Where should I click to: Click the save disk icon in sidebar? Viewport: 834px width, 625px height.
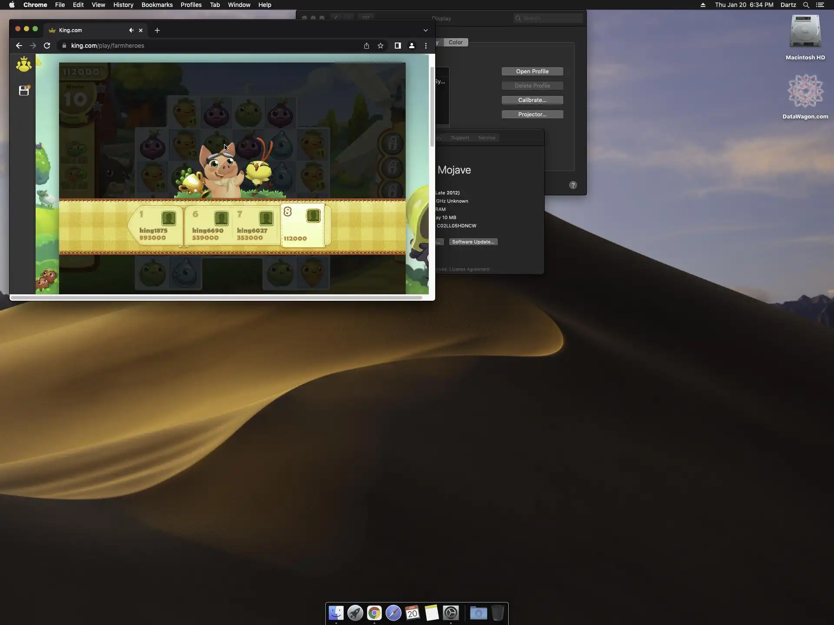24,90
